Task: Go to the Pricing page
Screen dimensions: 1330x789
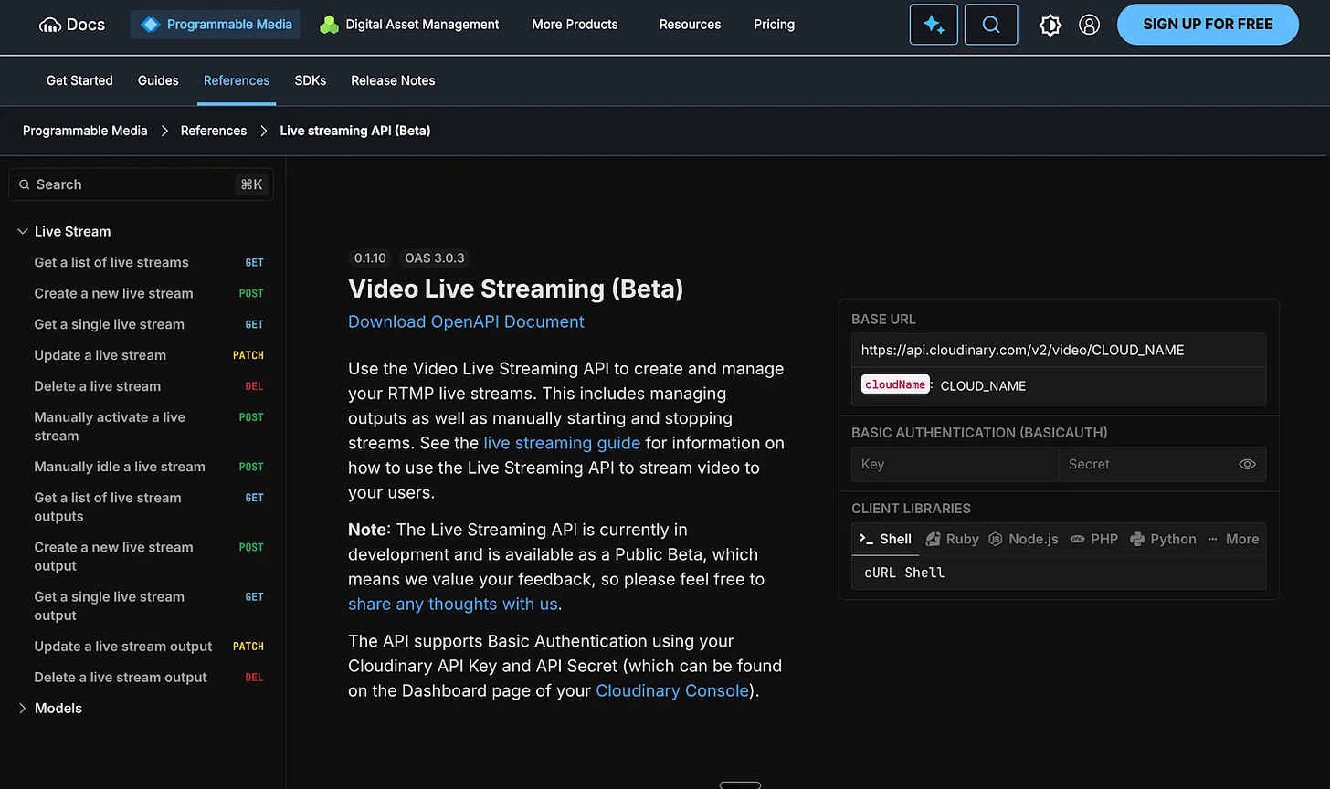Action: [x=774, y=25]
